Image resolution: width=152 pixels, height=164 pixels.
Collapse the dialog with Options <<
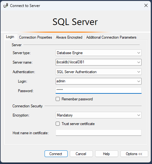click(134, 154)
